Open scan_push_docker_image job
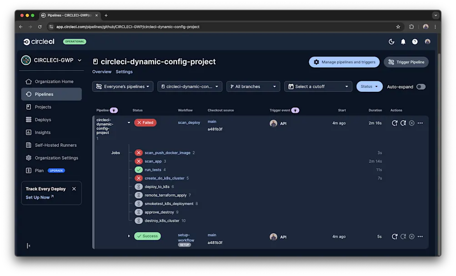Viewport: 456px width, 276px height. 167,153
